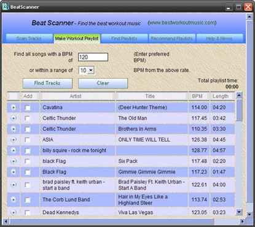
Task: Check Add box for billy squire row
Action: pyautogui.click(x=27, y=150)
